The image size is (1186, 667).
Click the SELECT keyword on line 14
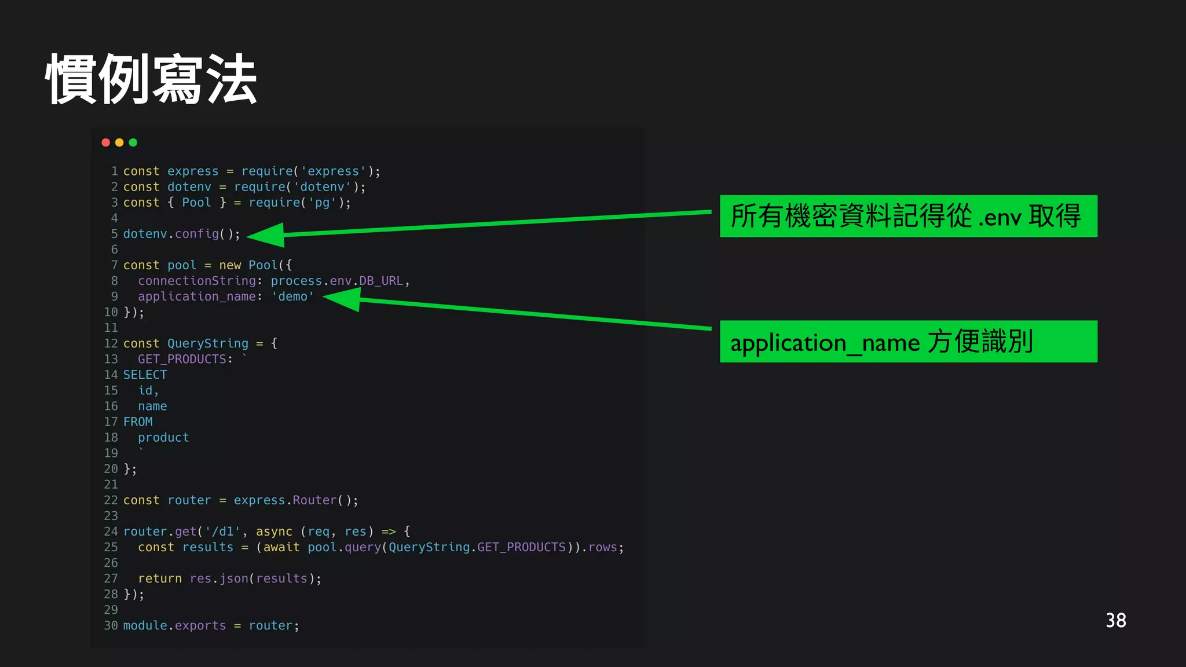coord(145,375)
